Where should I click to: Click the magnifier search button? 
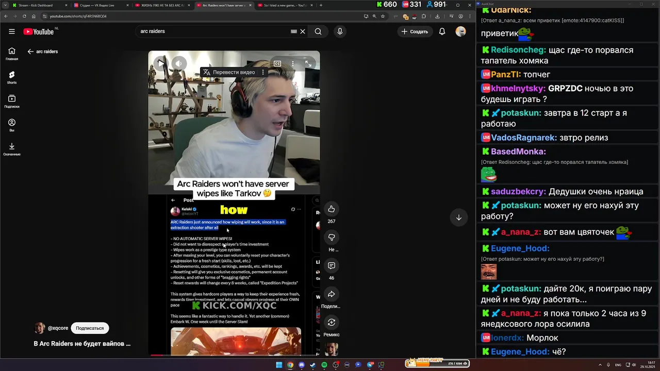318,31
